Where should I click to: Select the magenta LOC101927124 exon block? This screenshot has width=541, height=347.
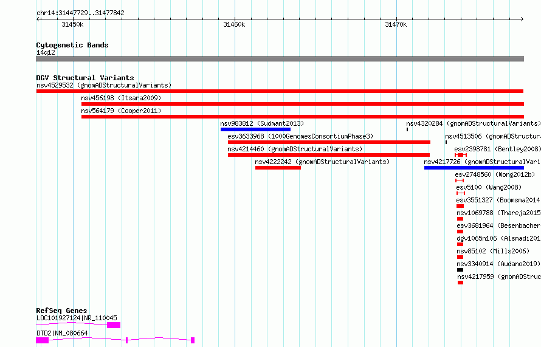pos(114,325)
